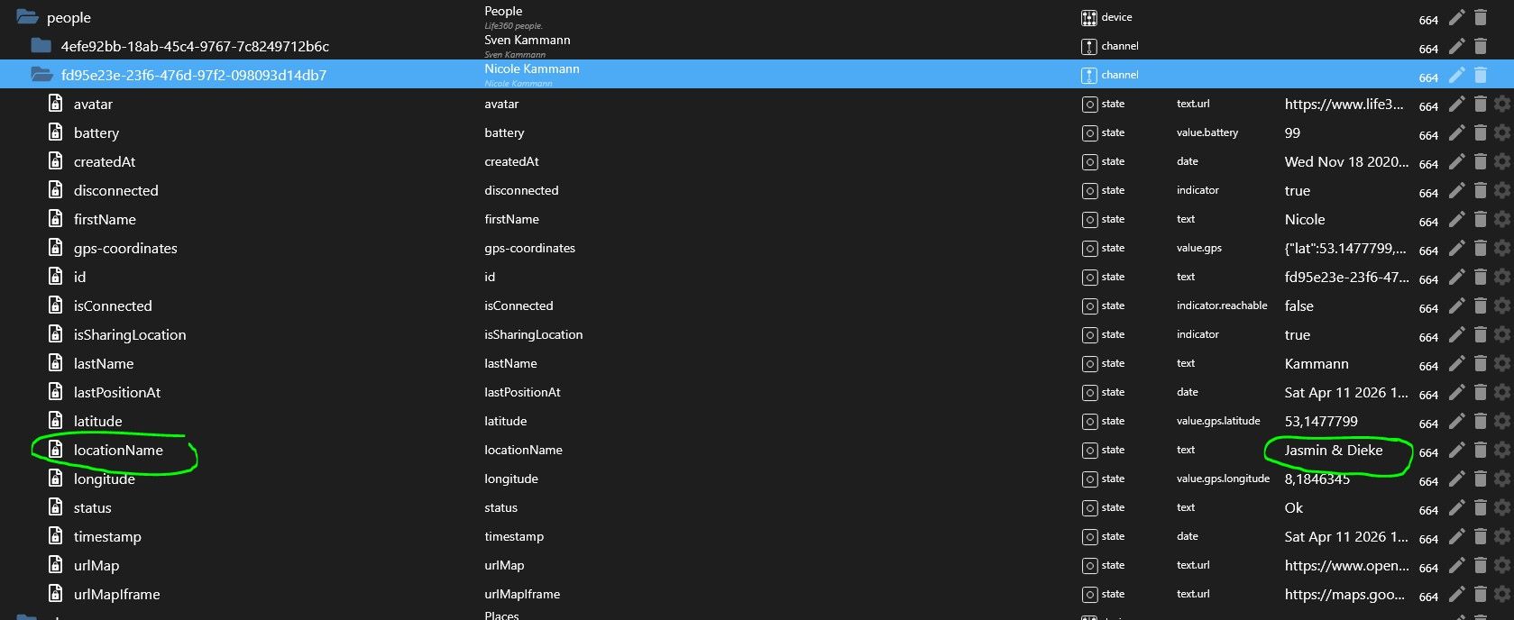Select the timestamp state in the tree
Viewport: 1514px width, 620px height.
(107, 537)
